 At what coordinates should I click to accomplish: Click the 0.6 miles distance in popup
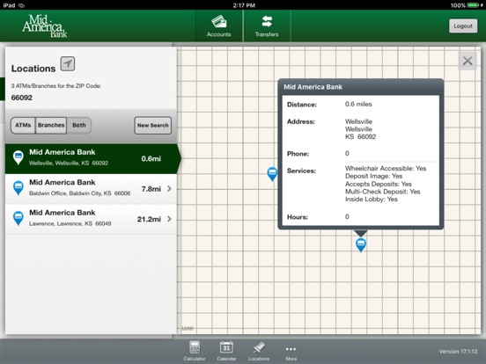pyautogui.click(x=358, y=105)
